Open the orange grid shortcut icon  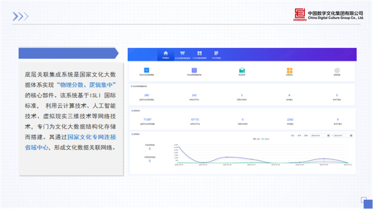tap(289, 70)
